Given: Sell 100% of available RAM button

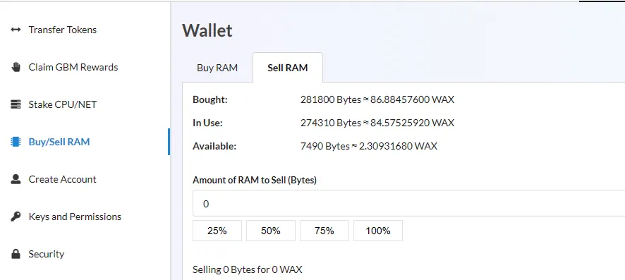Looking at the screenshot, I should [x=378, y=231].
